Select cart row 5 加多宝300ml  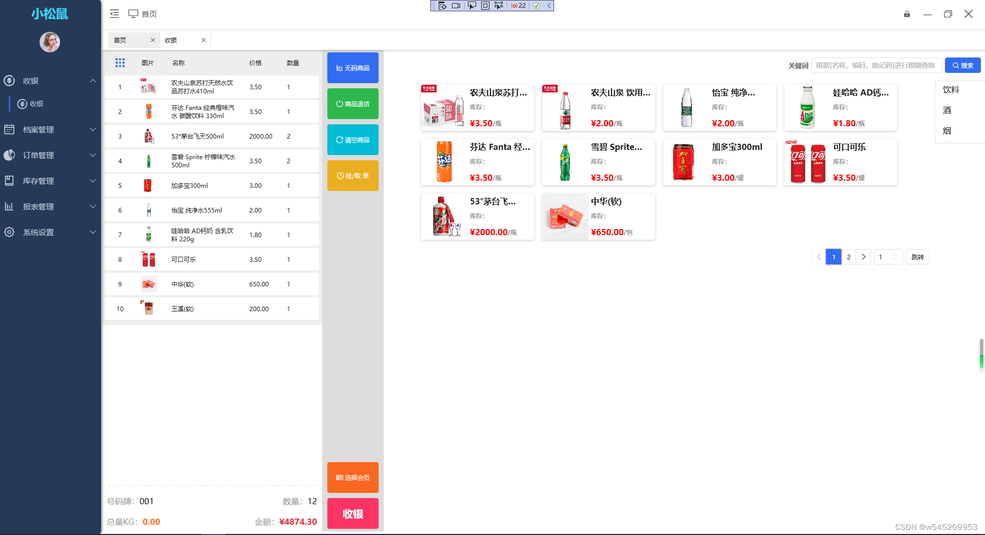[212, 186]
